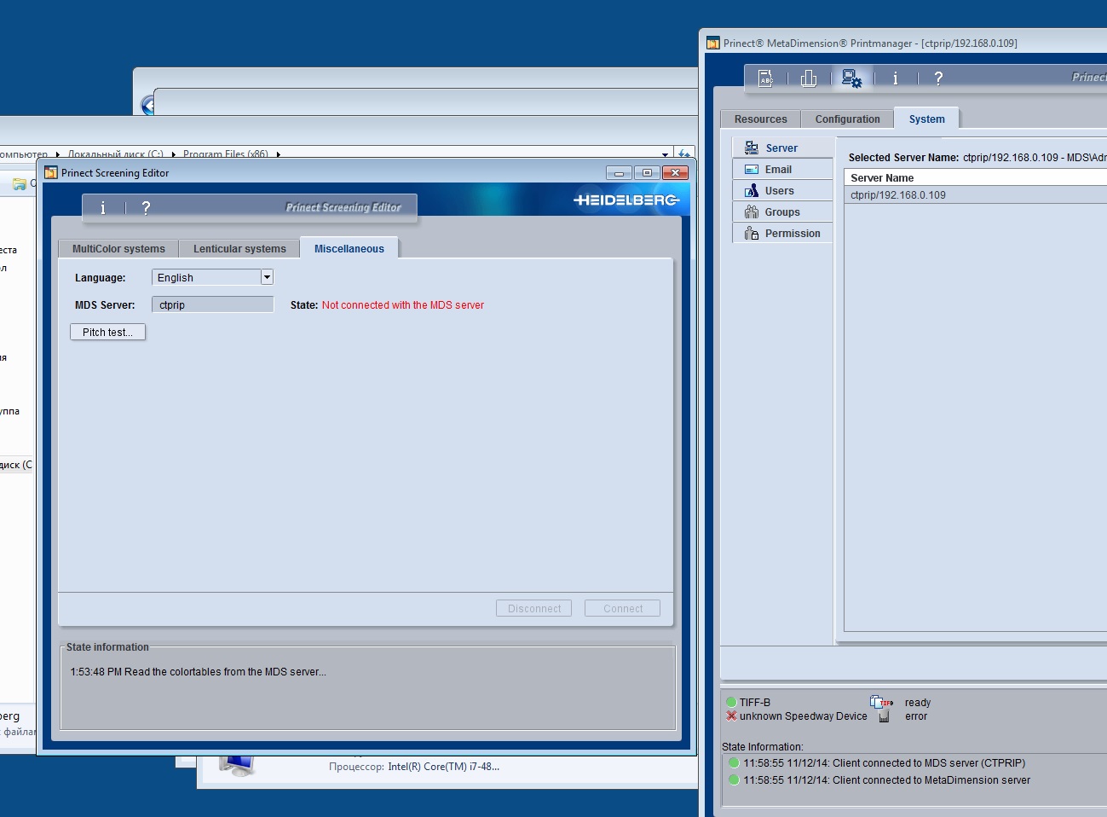
Task: Select the Miscellaneous tab
Action: [349, 249]
